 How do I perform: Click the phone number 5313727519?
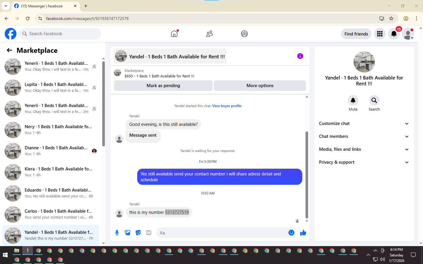click(177, 212)
